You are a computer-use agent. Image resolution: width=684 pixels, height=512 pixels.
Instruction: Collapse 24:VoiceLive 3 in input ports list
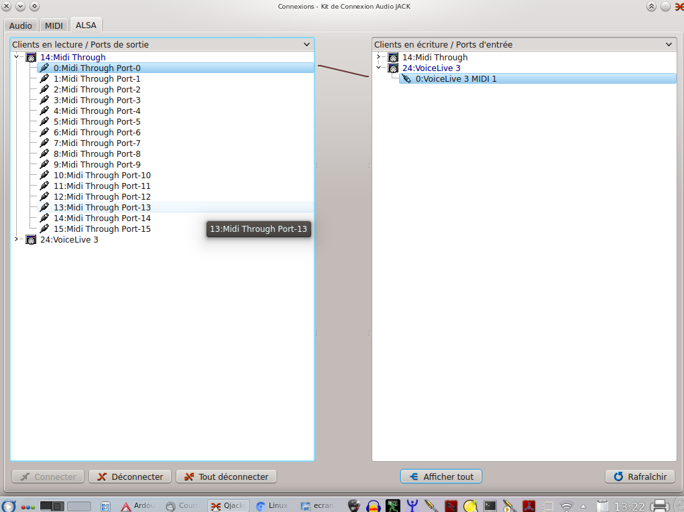coord(378,68)
